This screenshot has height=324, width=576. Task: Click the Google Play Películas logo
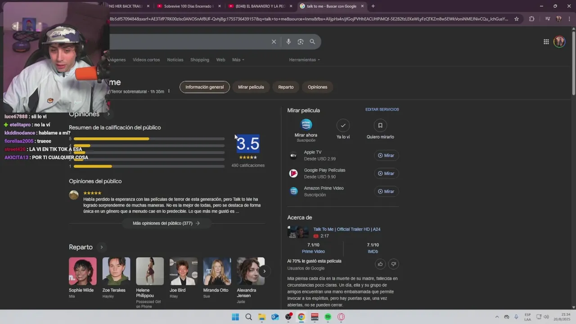pos(293,173)
